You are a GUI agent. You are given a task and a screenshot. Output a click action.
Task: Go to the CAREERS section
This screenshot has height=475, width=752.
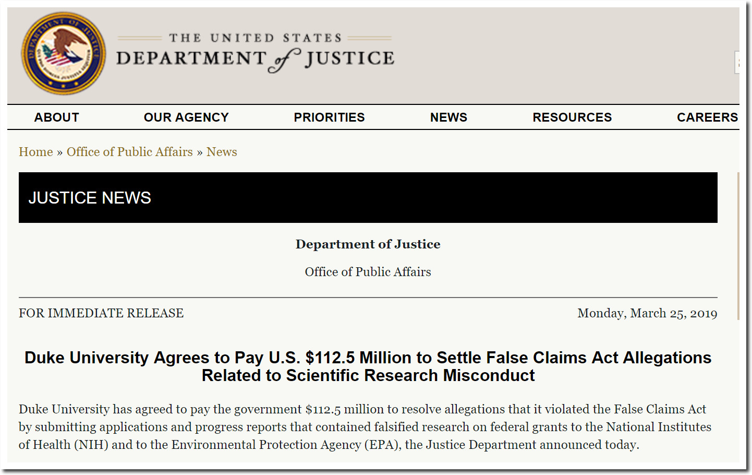(707, 117)
